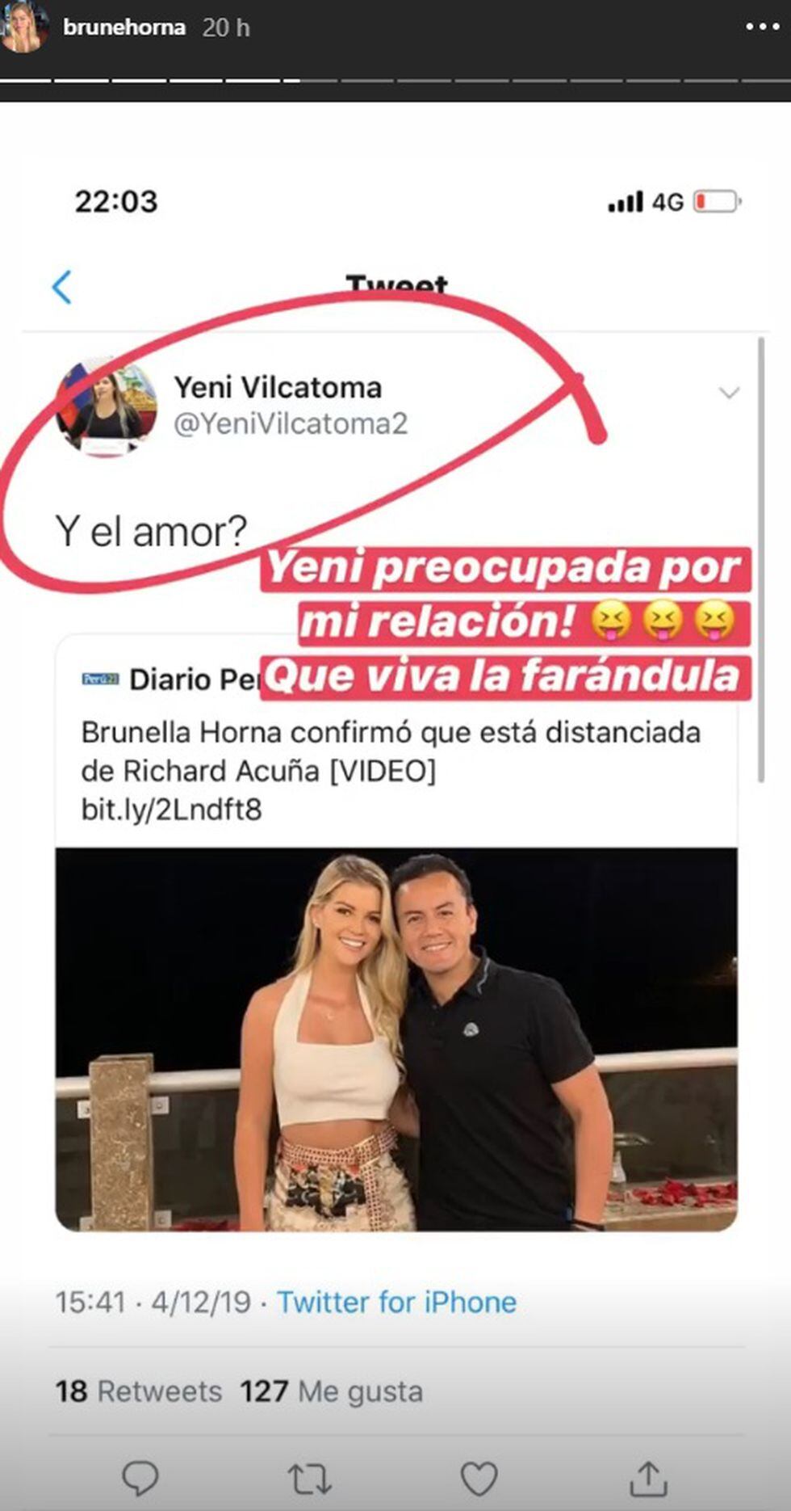Tap the Diario Peru21 logo icon

click(x=101, y=679)
